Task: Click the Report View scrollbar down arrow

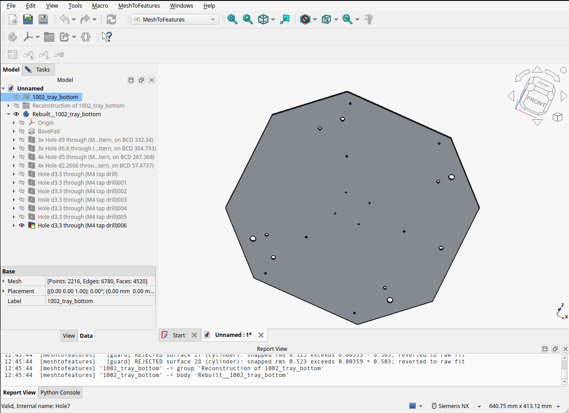Action: [564, 381]
